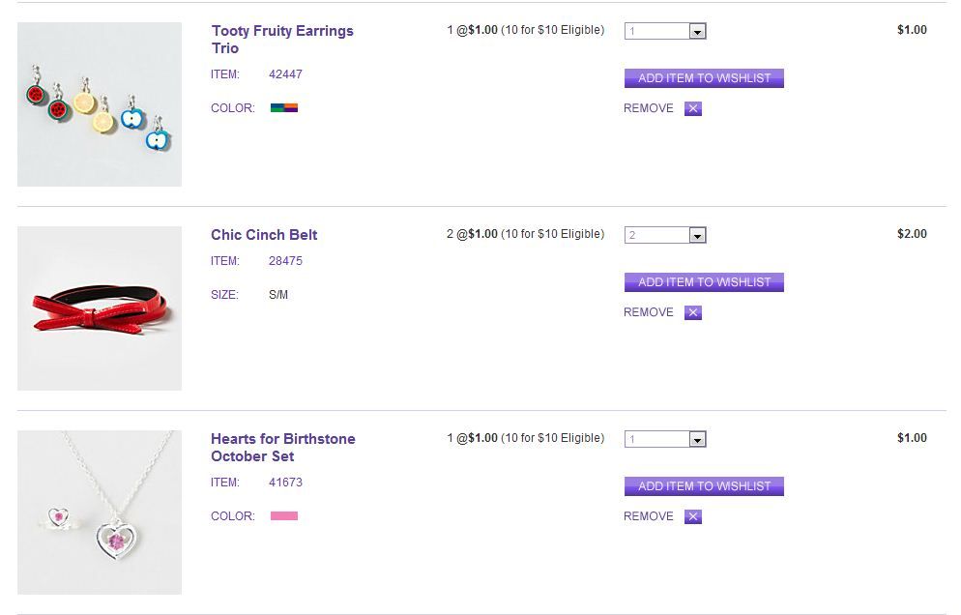The image size is (961, 615).
Task: View the heart necklace and ring thumbnail
Action: point(100,512)
